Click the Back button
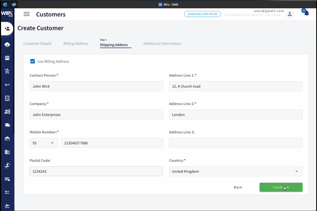The height and width of the screenshot is (211, 317). pos(238,187)
